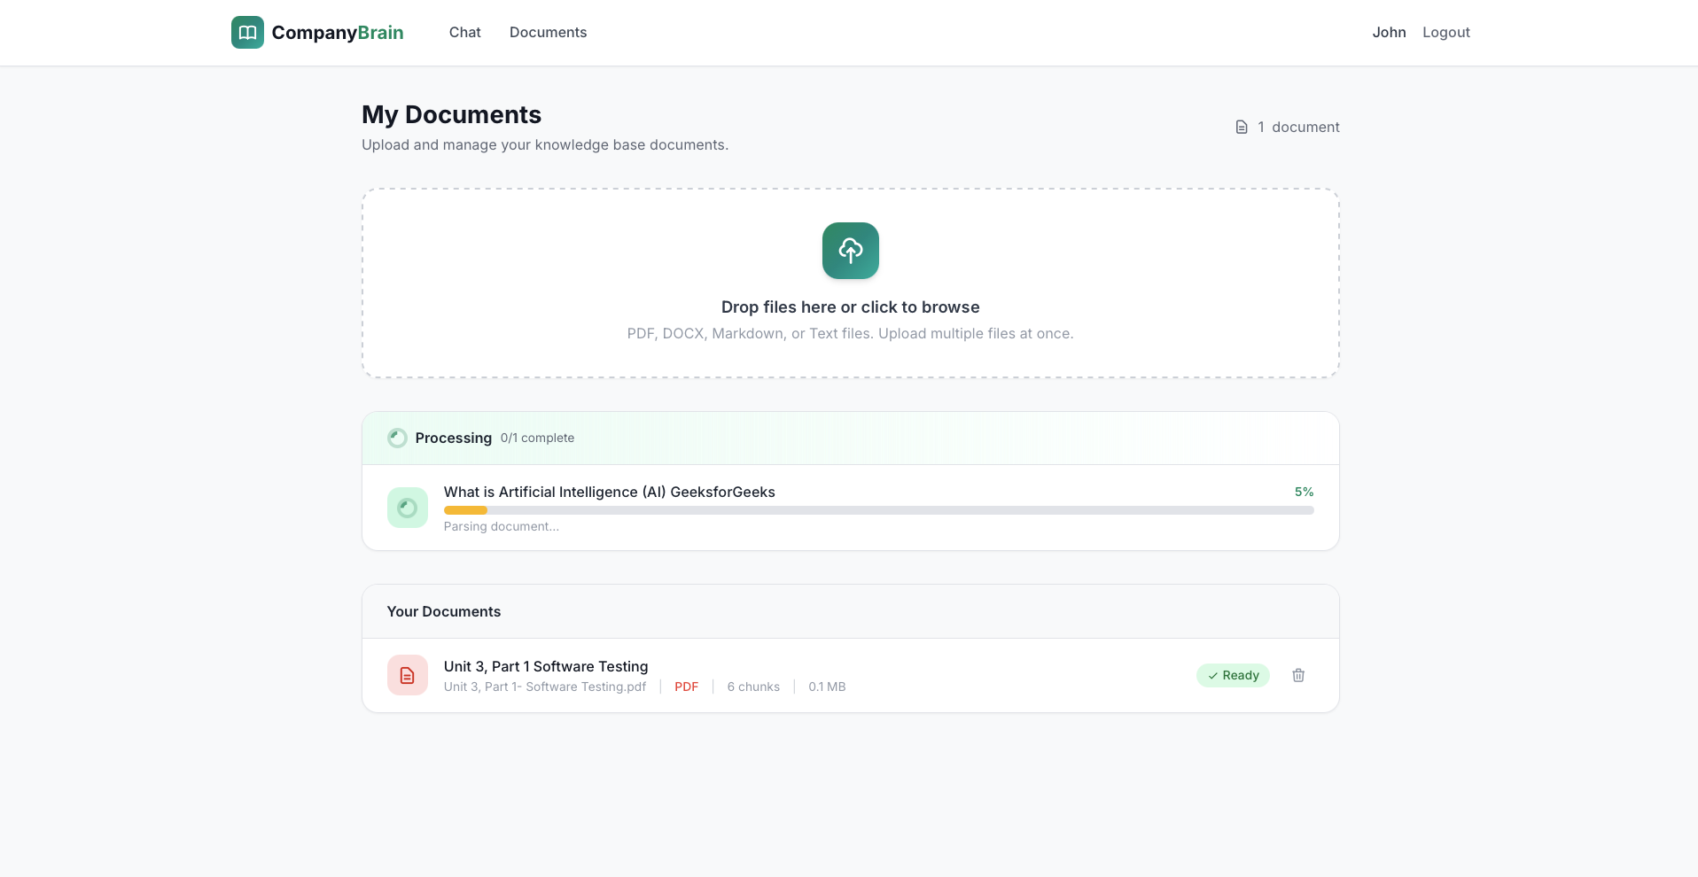Click the spinner beside the parsing AI document
The width and height of the screenshot is (1698, 877).
[x=407, y=507]
